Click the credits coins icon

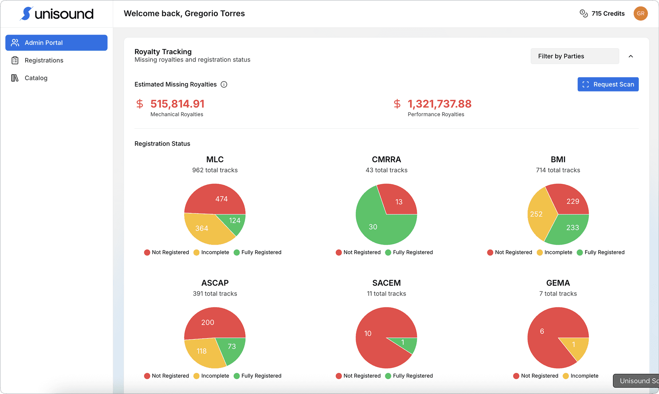click(x=584, y=13)
